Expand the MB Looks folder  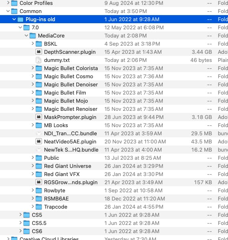click(x=33, y=125)
